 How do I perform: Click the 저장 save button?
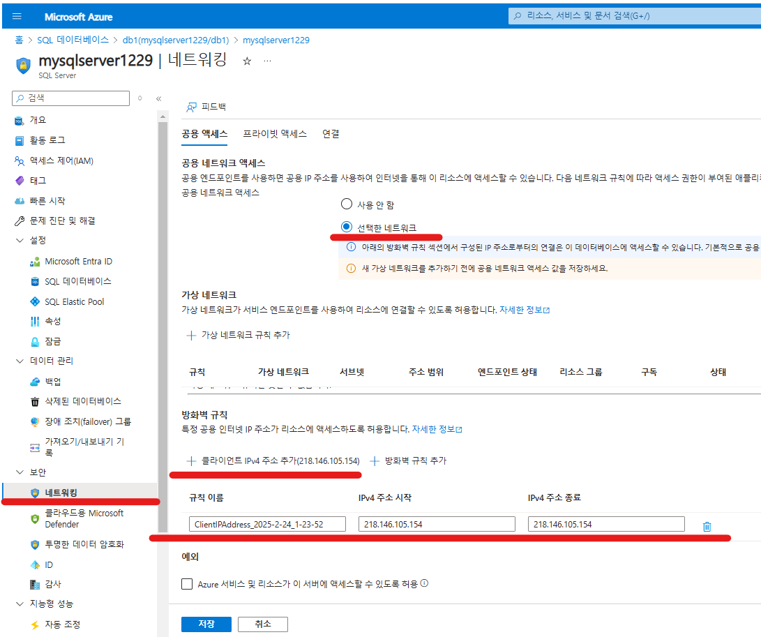[x=206, y=624]
